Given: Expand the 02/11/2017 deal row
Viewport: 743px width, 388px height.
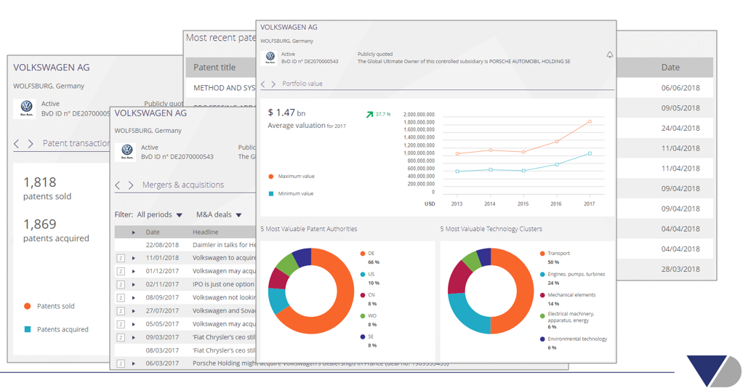Looking at the screenshot, I should (x=134, y=285).
